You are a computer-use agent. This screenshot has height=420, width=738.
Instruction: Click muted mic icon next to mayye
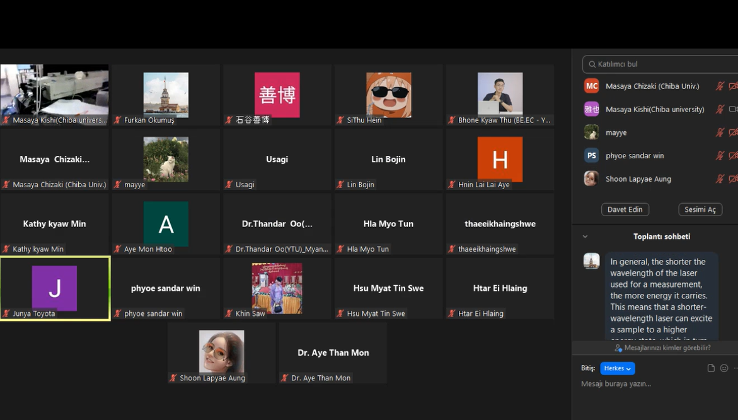(720, 132)
